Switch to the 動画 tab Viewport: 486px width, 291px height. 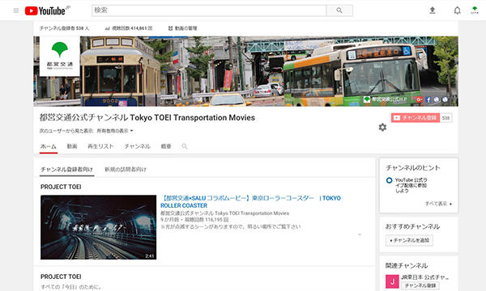(x=72, y=146)
